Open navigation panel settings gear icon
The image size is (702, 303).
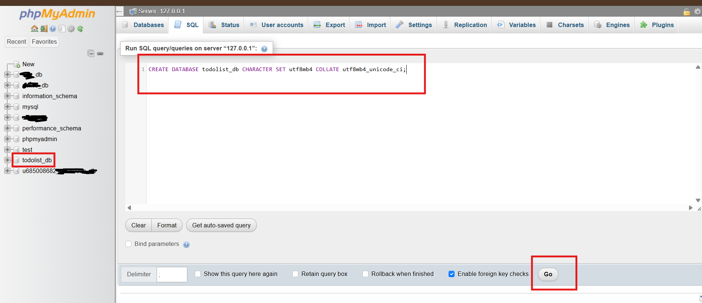click(71, 29)
